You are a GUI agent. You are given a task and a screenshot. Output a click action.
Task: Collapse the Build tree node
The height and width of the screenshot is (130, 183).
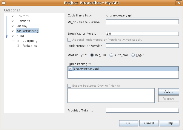coord(7,36)
